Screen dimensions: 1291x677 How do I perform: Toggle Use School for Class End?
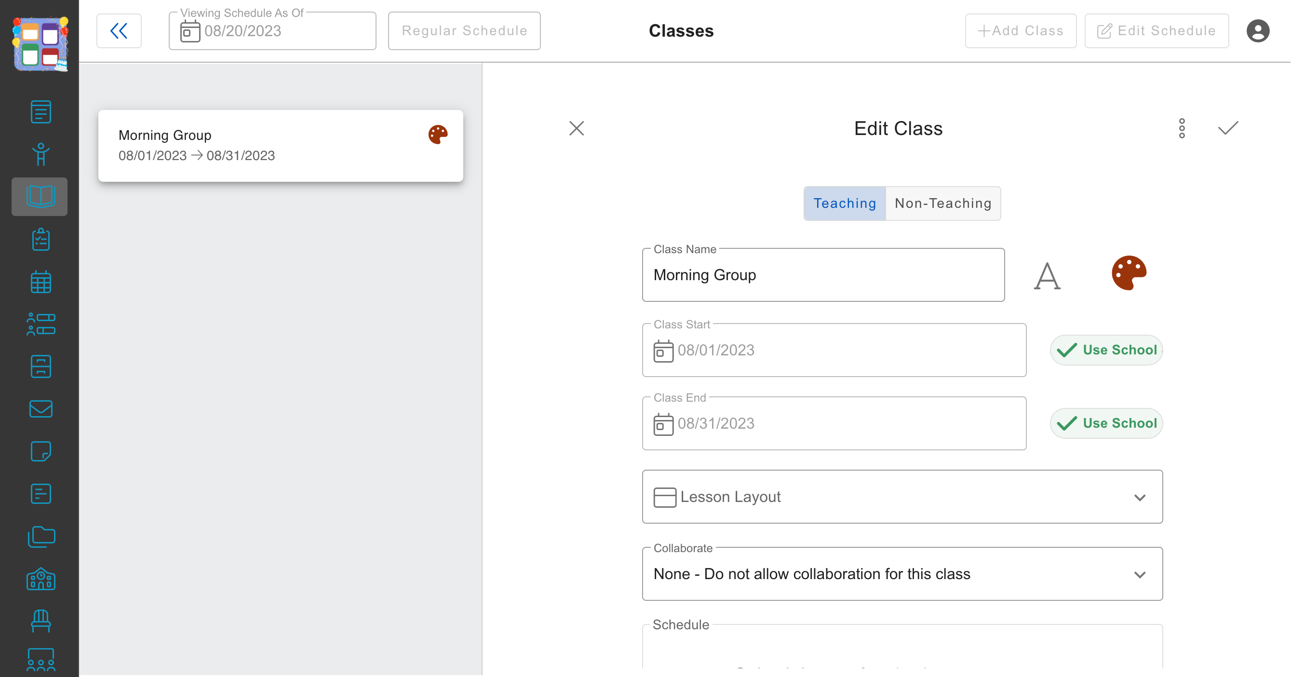1106,423
